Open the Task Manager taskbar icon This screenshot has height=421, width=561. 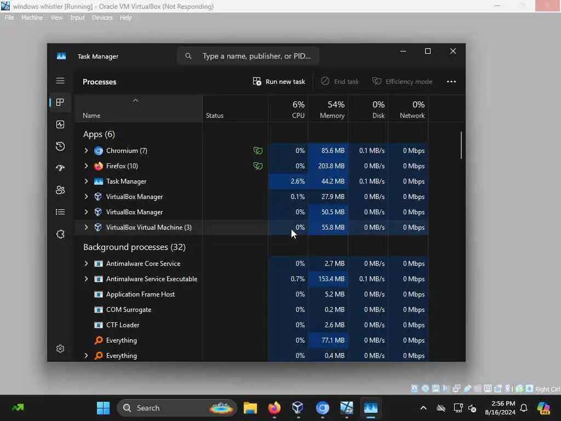click(x=371, y=408)
